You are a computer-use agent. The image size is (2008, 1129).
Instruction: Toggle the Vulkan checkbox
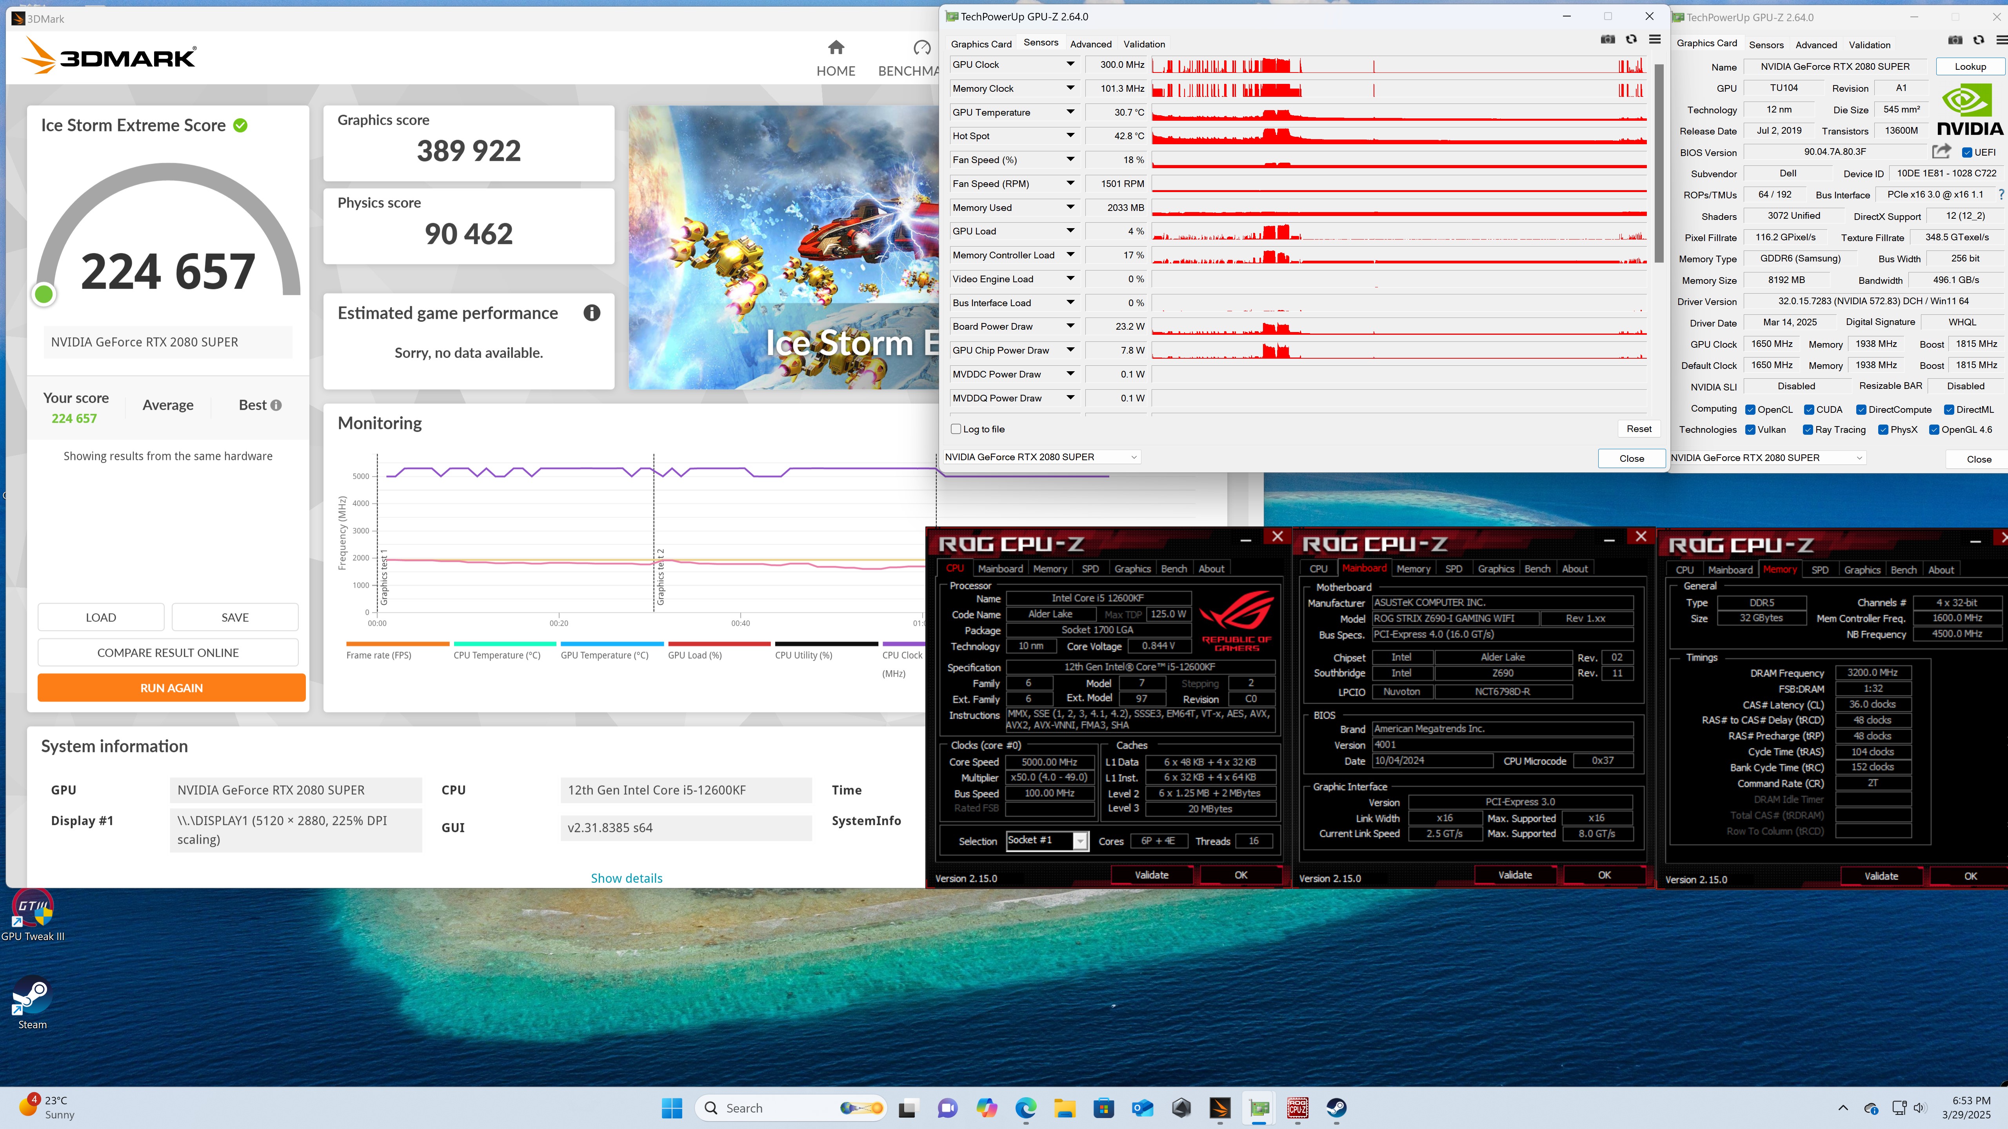tap(1750, 430)
